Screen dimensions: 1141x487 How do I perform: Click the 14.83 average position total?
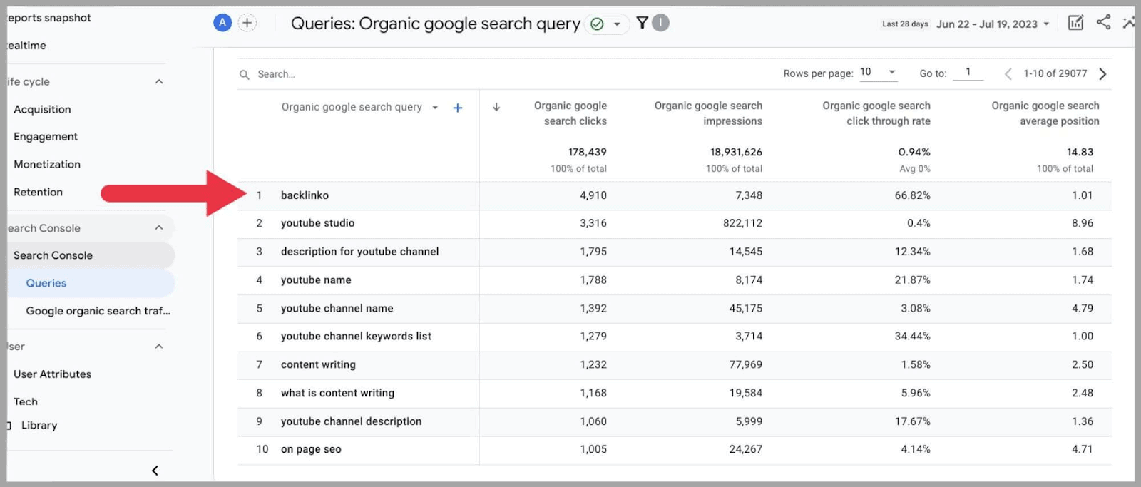(1080, 153)
